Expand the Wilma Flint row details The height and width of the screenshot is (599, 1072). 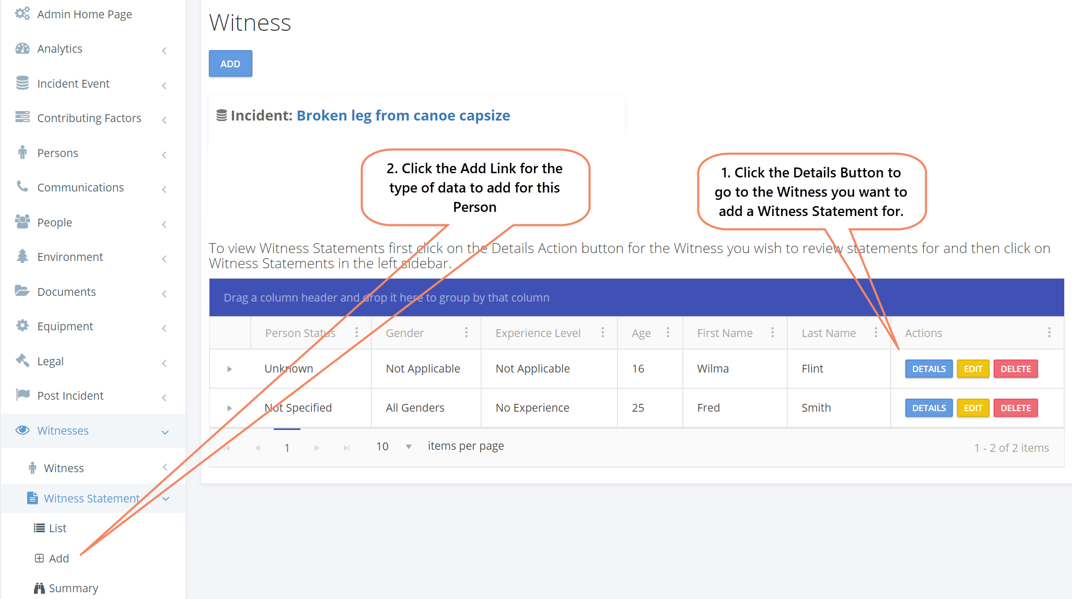coord(229,369)
